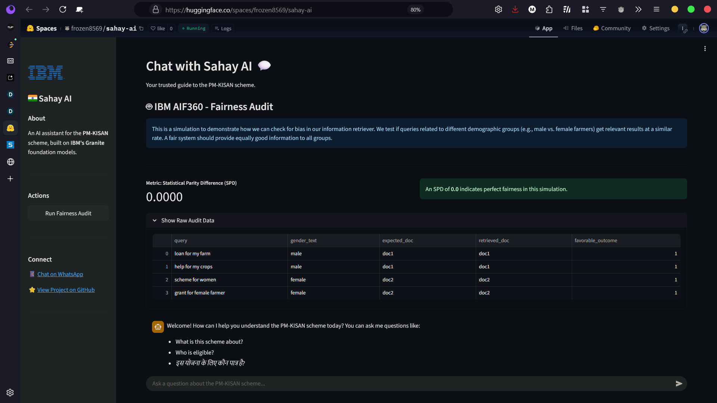This screenshot has height=403, width=717.
Task: Follow the View Project on GitHub link
Action: (x=66, y=290)
